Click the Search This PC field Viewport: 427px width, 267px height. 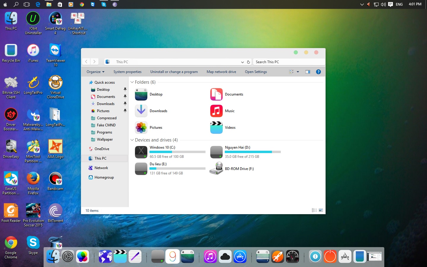[x=289, y=62]
